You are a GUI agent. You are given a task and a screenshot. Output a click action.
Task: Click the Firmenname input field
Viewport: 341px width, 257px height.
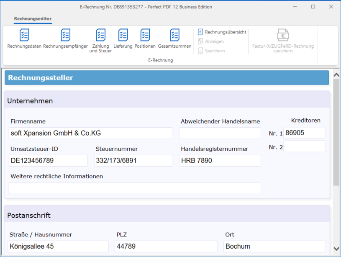pos(90,133)
